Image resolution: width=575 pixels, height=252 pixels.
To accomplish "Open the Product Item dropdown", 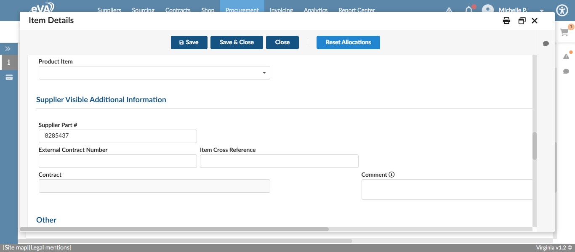I will [264, 72].
